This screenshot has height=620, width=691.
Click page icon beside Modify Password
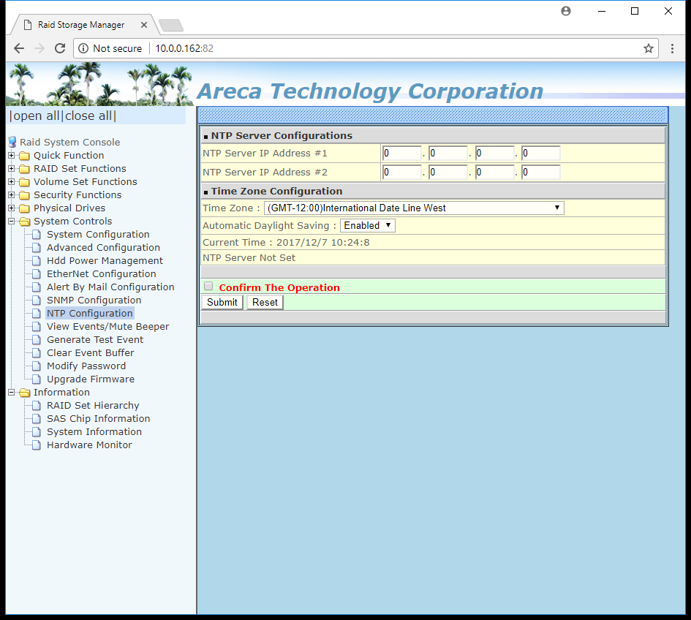click(x=37, y=366)
